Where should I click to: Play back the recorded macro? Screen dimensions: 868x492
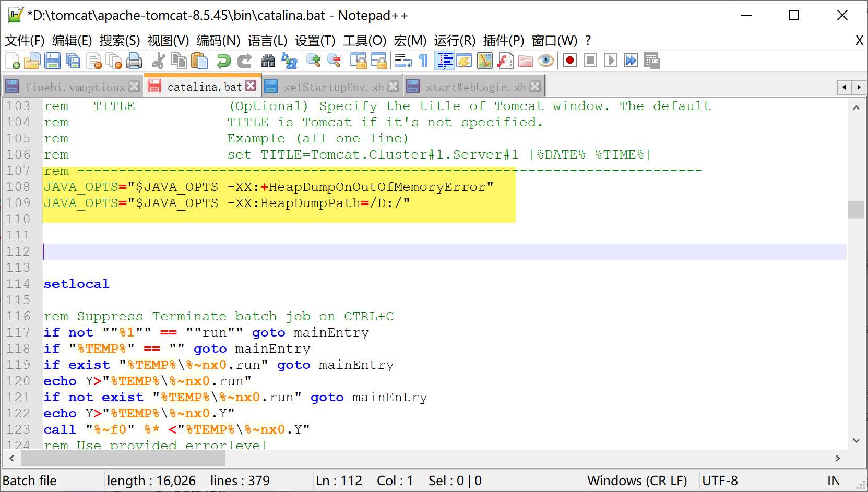(611, 61)
